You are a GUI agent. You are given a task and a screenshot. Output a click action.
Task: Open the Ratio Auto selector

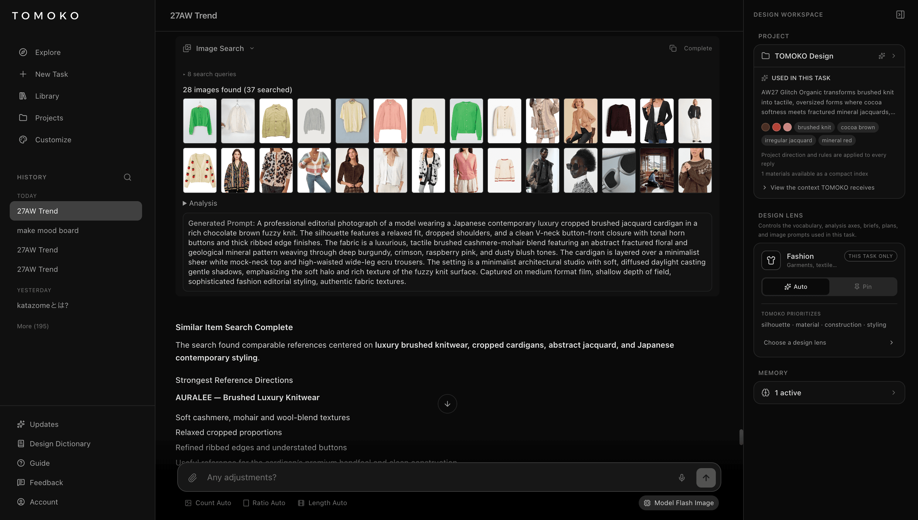[264, 502]
